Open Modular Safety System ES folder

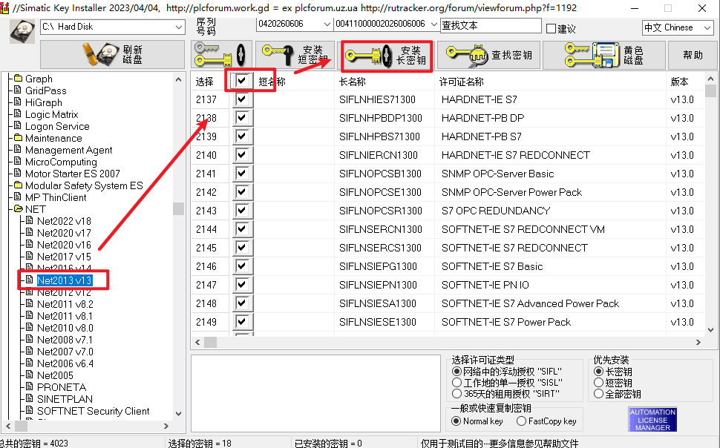click(x=84, y=185)
